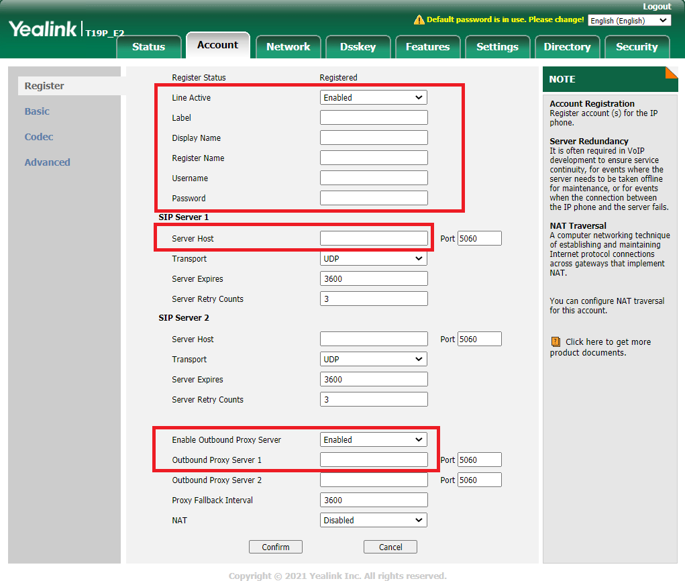Open the Line Active dropdown
The width and height of the screenshot is (685, 581).
(373, 98)
